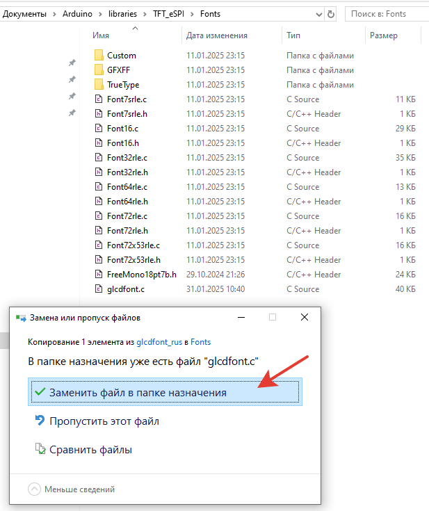Viewport: 429px width, 511px height.
Task: Click the Custom folder icon
Action: 99,56
